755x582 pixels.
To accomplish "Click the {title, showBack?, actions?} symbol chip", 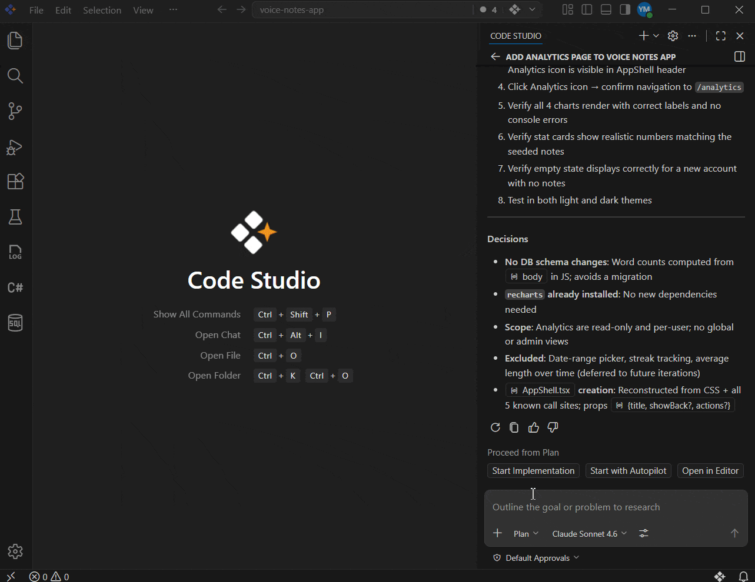I will pos(673,406).
